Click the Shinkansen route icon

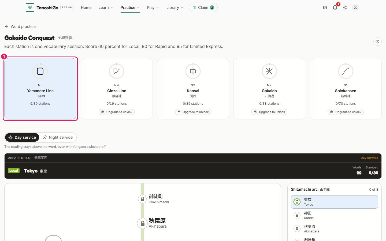click(346, 71)
